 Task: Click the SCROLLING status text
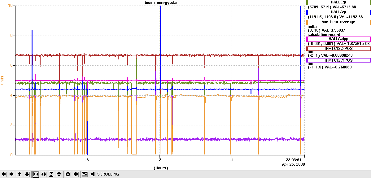pyautogui.click(x=108, y=174)
